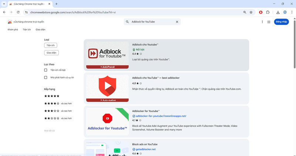Screen dimensions: 296x156
Task: Click Xóa tất cả to clear filters
Action: point(49,131)
